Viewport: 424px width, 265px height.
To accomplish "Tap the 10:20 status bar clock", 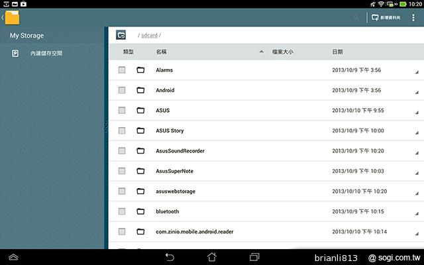I will pos(415,4).
